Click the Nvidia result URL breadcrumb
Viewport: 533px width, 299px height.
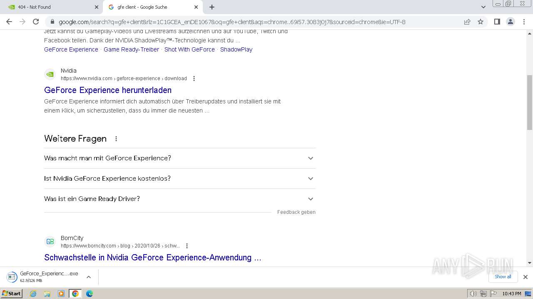(124, 78)
